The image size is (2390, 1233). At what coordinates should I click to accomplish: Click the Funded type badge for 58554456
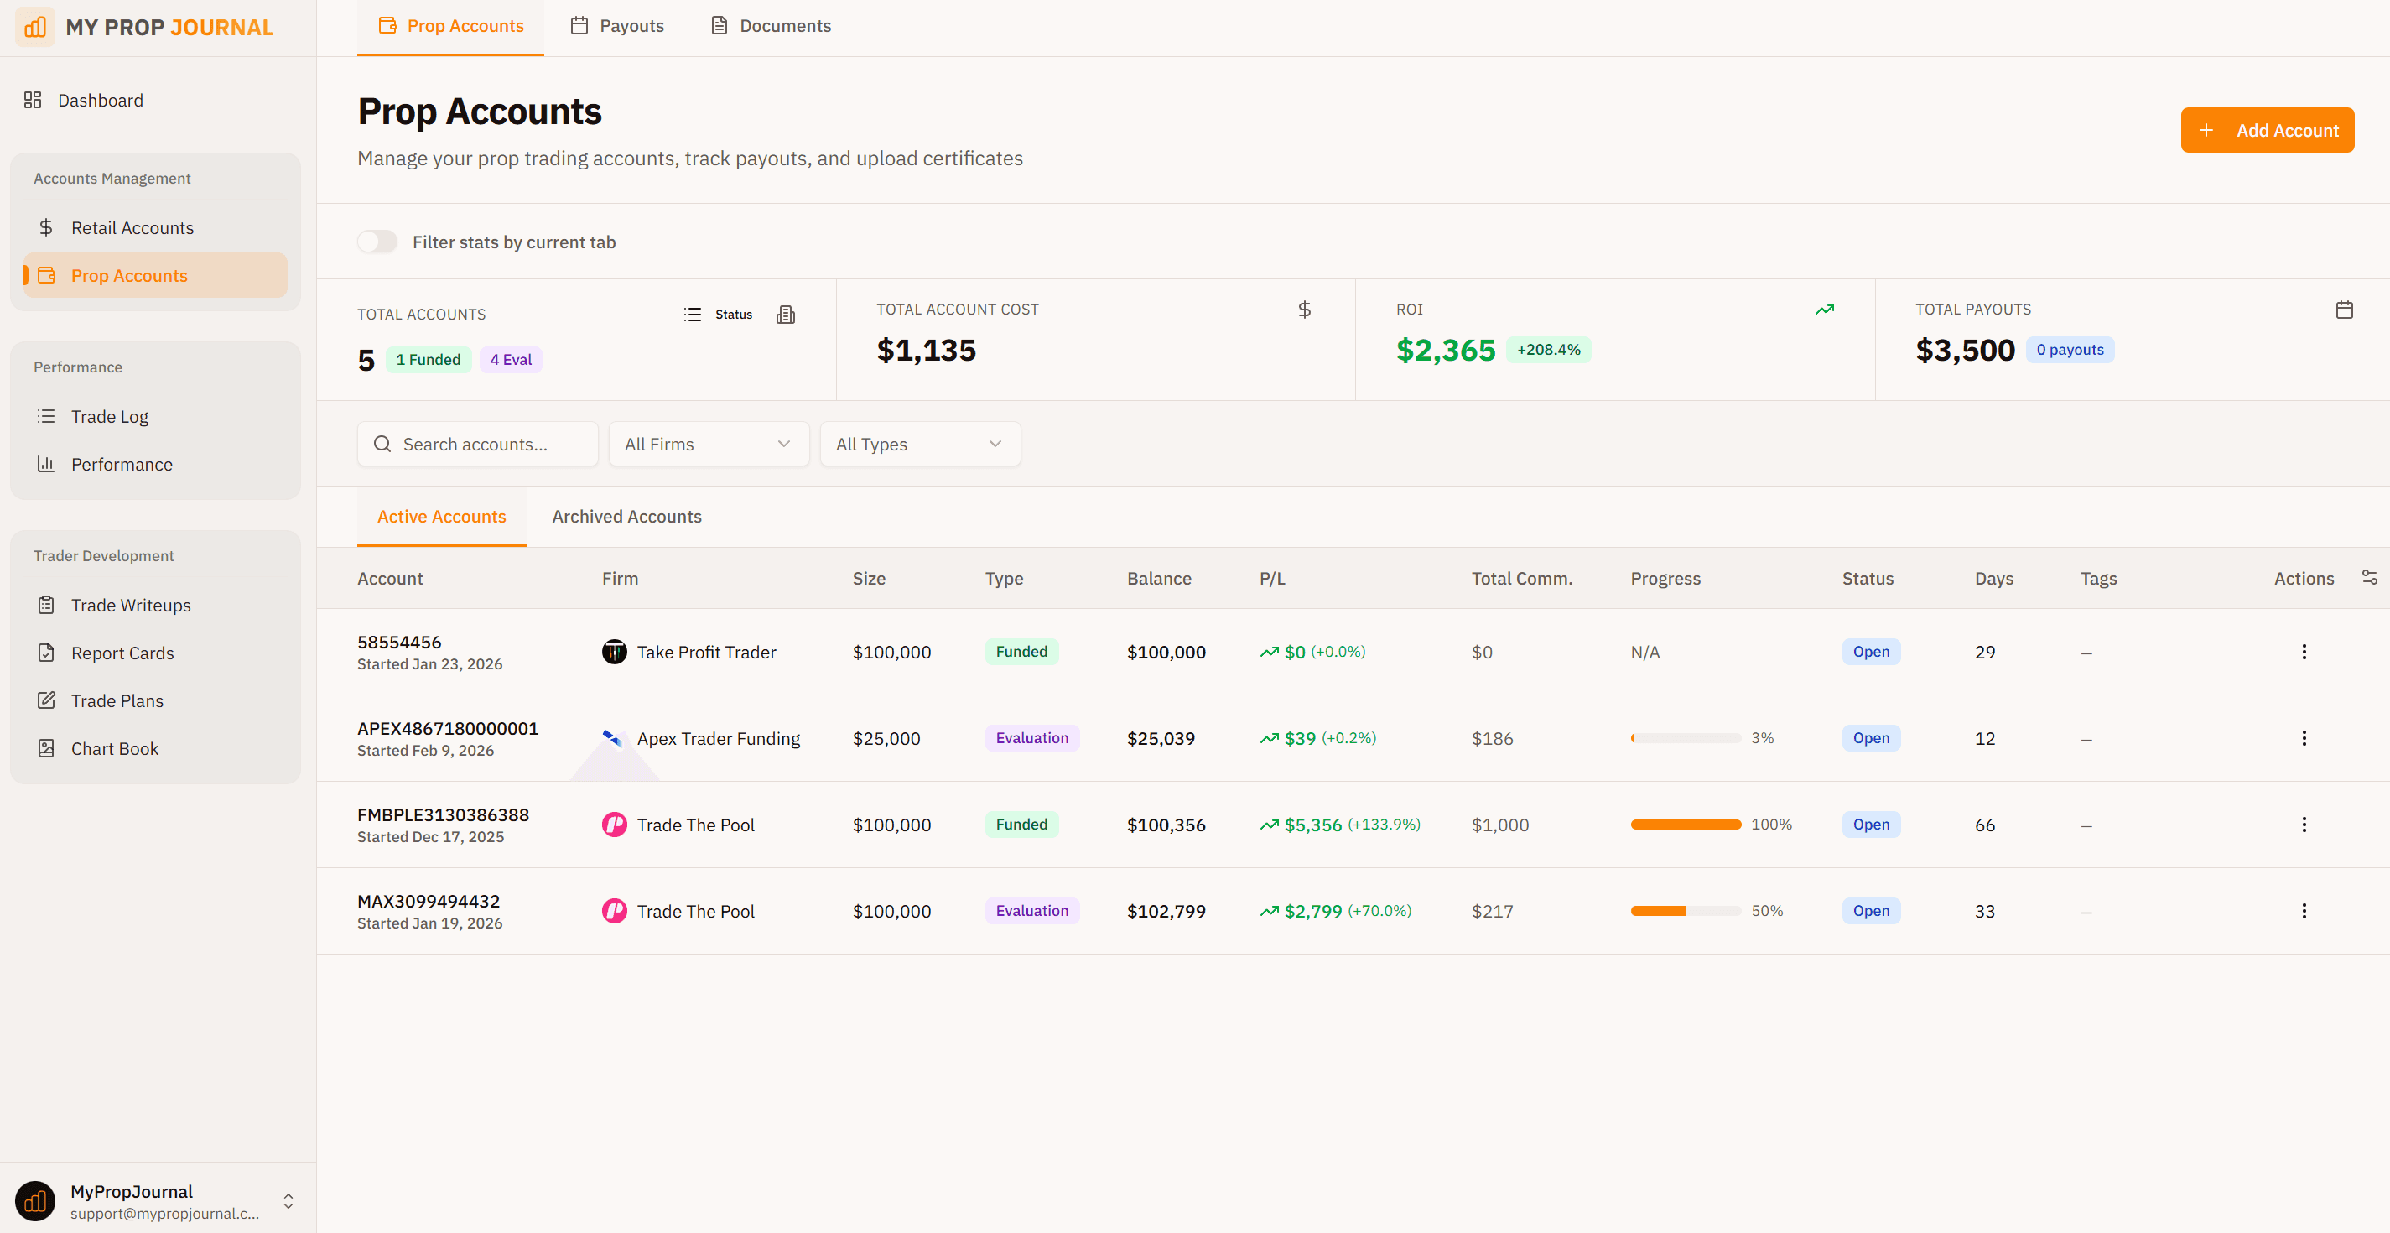pos(1021,653)
